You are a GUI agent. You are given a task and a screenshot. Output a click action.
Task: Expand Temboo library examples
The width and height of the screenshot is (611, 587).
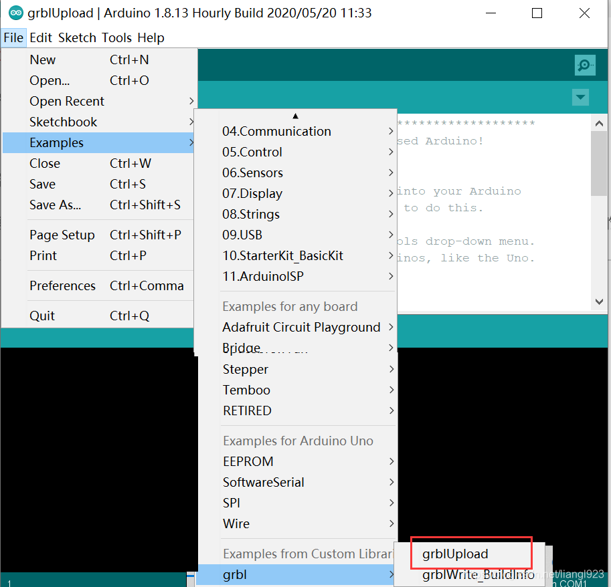[x=298, y=390]
